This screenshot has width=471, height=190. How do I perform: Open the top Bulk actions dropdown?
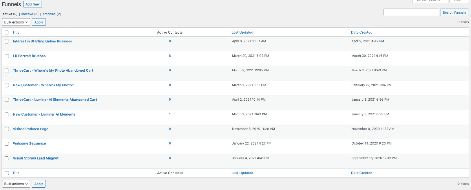coord(16,22)
